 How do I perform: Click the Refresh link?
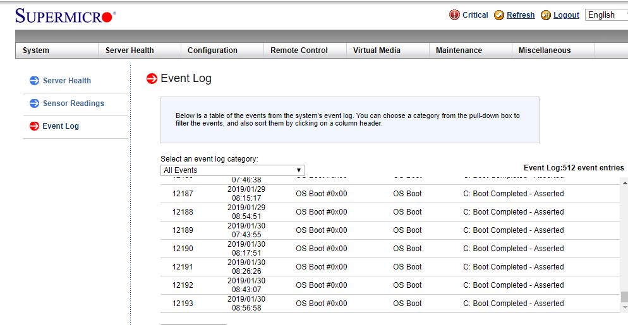[521, 15]
